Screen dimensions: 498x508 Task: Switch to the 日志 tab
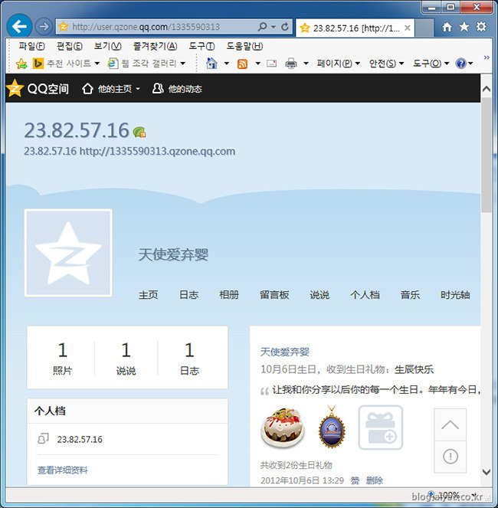coord(188,295)
